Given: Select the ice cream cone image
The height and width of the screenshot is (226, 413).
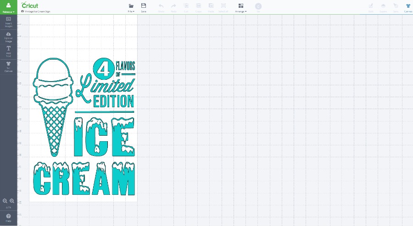Looking at the screenshot, I should click(x=53, y=107).
